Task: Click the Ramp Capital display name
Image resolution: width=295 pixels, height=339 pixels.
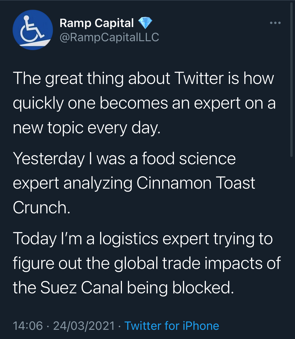Action: pyautogui.click(x=96, y=23)
